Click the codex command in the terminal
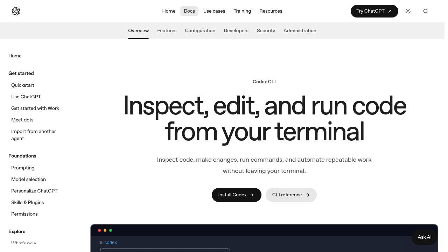The image size is (448, 252). click(111, 243)
